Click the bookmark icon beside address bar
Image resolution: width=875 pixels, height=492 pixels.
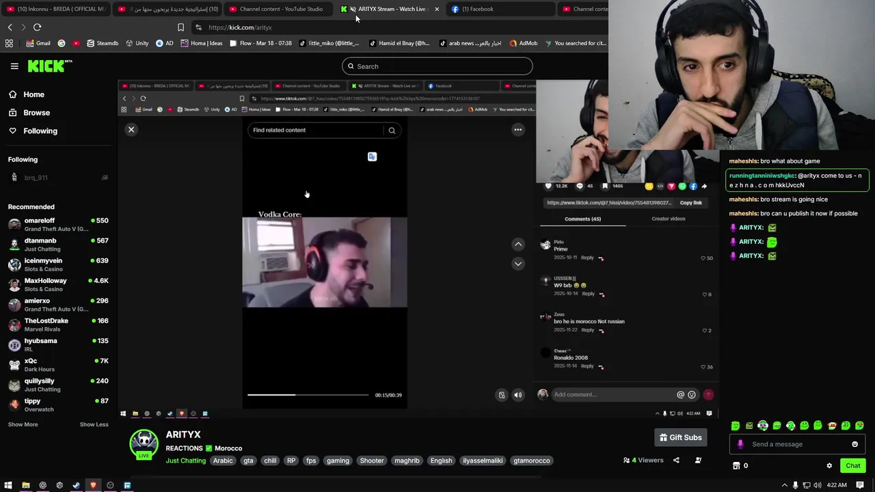click(x=180, y=27)
